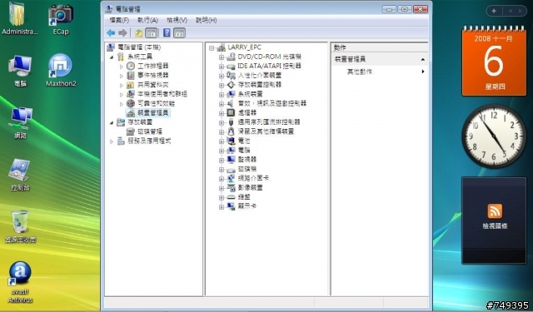This screenshot has height=312, width=533.
Task: Expand the 電腦 category in the device list
Action: [222, 151]
